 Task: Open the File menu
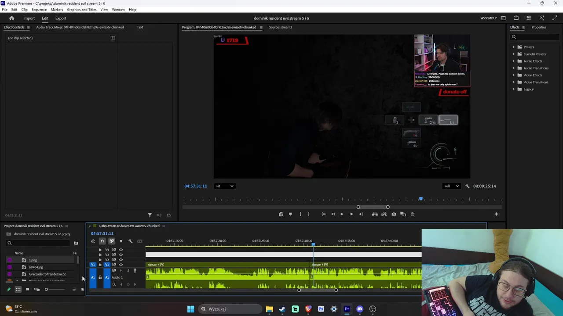pos(4,10)
